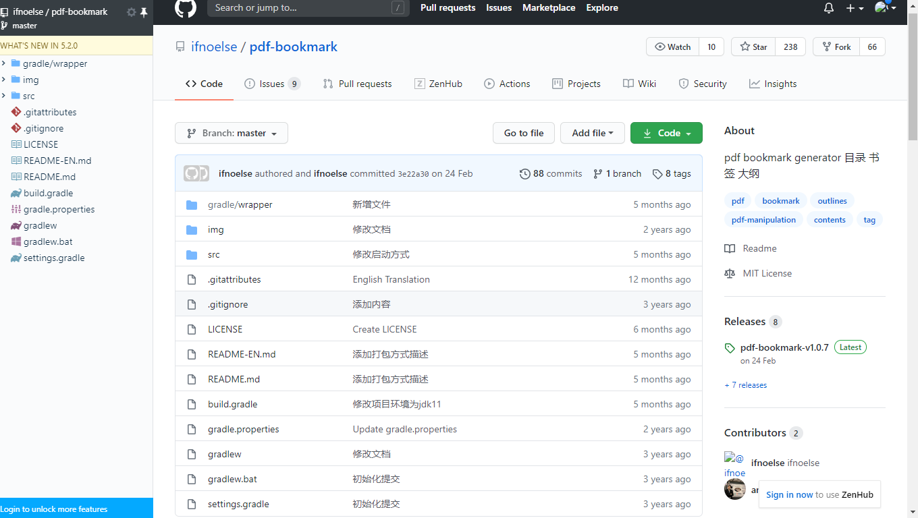Image resolution: width=918 pixels, height=518 pixels.
Task: Open the Branch: master dropdown
Action: [232, 134]
